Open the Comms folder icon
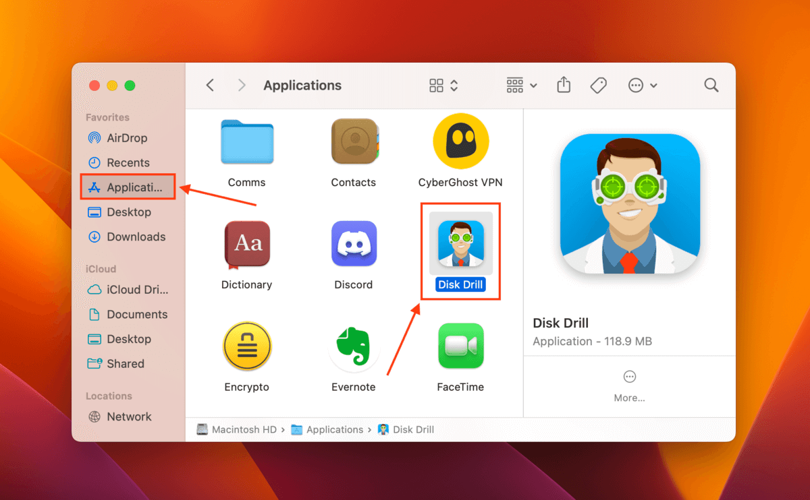This screenshot has width=810, height=500. click(246, 142)
